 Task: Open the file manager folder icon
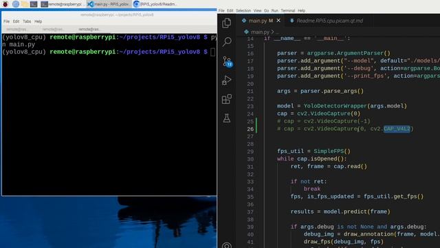pyautogui.click(x=25, y=4)
